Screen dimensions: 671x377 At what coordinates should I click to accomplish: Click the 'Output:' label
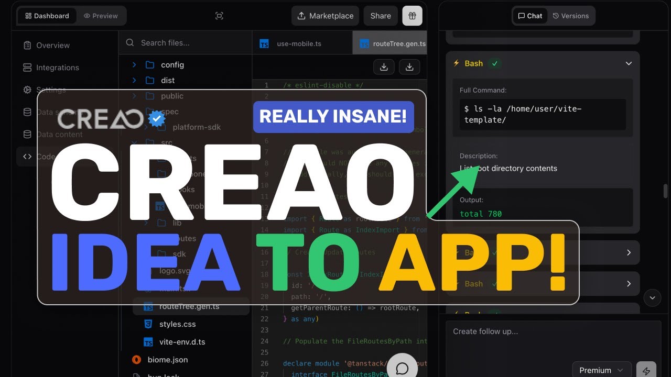[x=471, y=200]
